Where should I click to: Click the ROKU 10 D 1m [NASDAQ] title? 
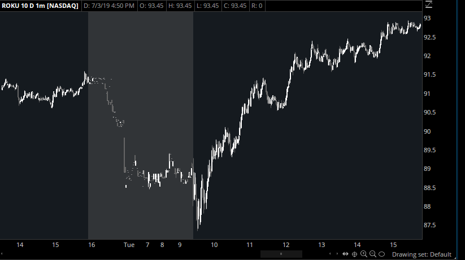coord(40,6)
